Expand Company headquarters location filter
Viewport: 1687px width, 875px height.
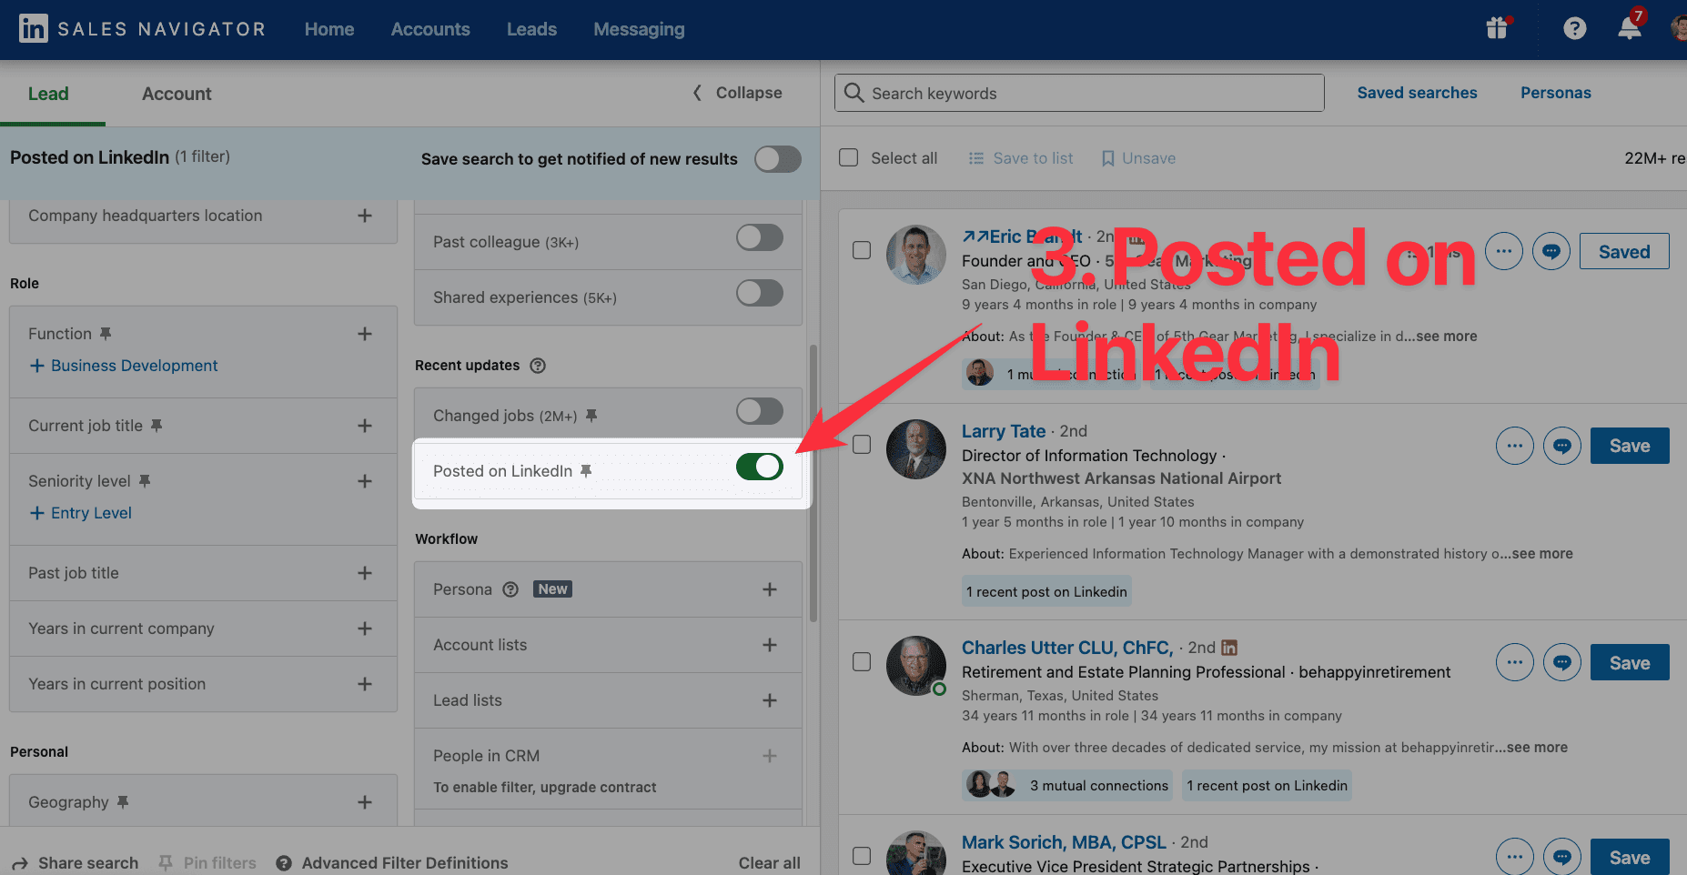pos(365,216)
